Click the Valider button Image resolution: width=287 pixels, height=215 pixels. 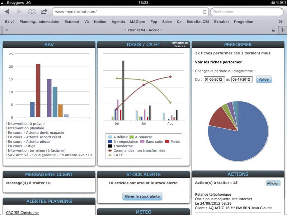click(x=264, y=80)
